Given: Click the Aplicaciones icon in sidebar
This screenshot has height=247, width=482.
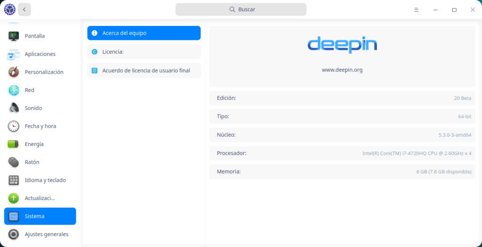Looking at the screenshot, I should [x=14, y=54].
